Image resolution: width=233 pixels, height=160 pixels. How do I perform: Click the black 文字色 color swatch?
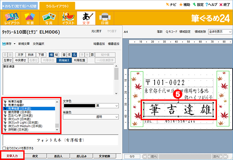(80, 106)
